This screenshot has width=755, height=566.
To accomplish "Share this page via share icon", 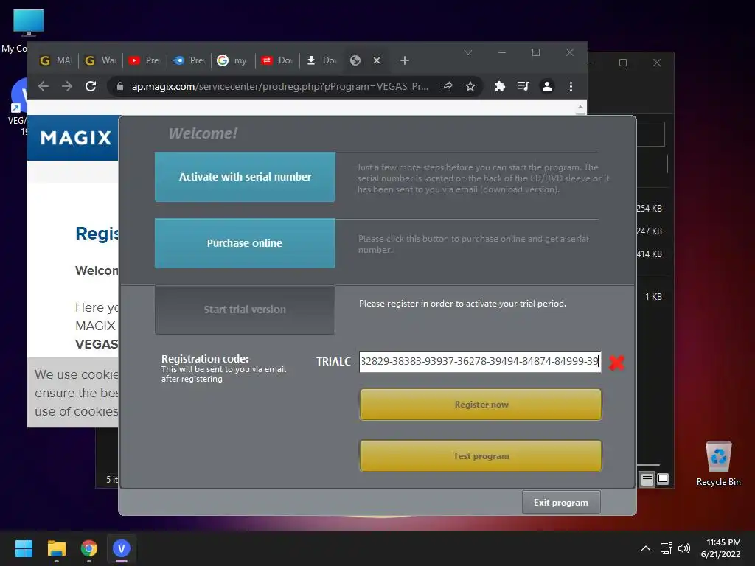I will [x=447, y=86].
